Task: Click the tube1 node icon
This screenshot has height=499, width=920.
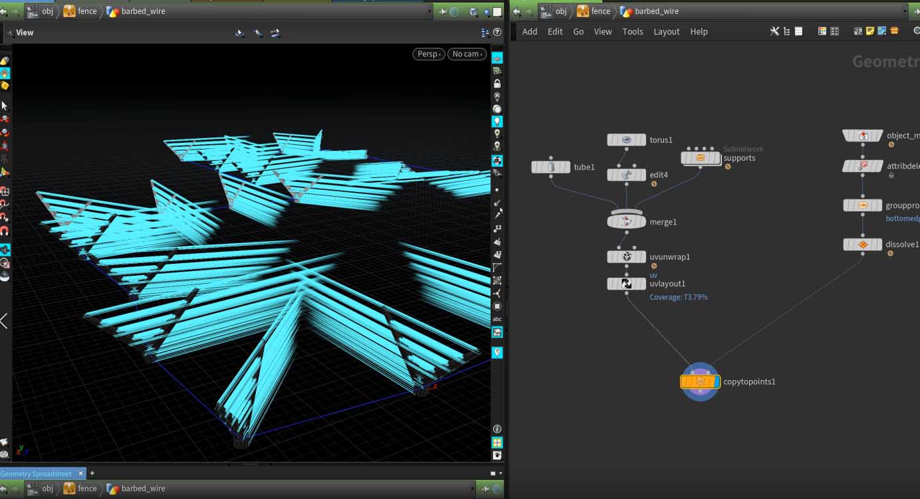Action: pyautogui.click(x=550, y=167)
